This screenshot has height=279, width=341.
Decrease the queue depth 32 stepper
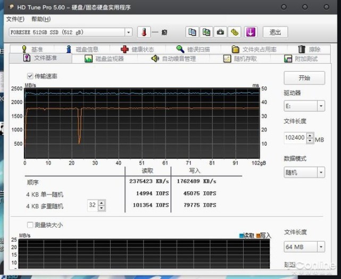point(102,208)
